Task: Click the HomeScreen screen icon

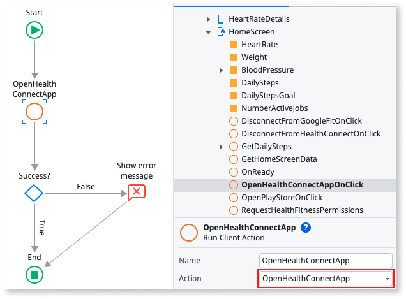Action: click(x=221, y=32)
